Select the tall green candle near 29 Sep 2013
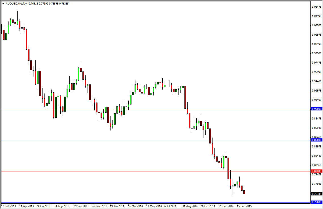 78,74
